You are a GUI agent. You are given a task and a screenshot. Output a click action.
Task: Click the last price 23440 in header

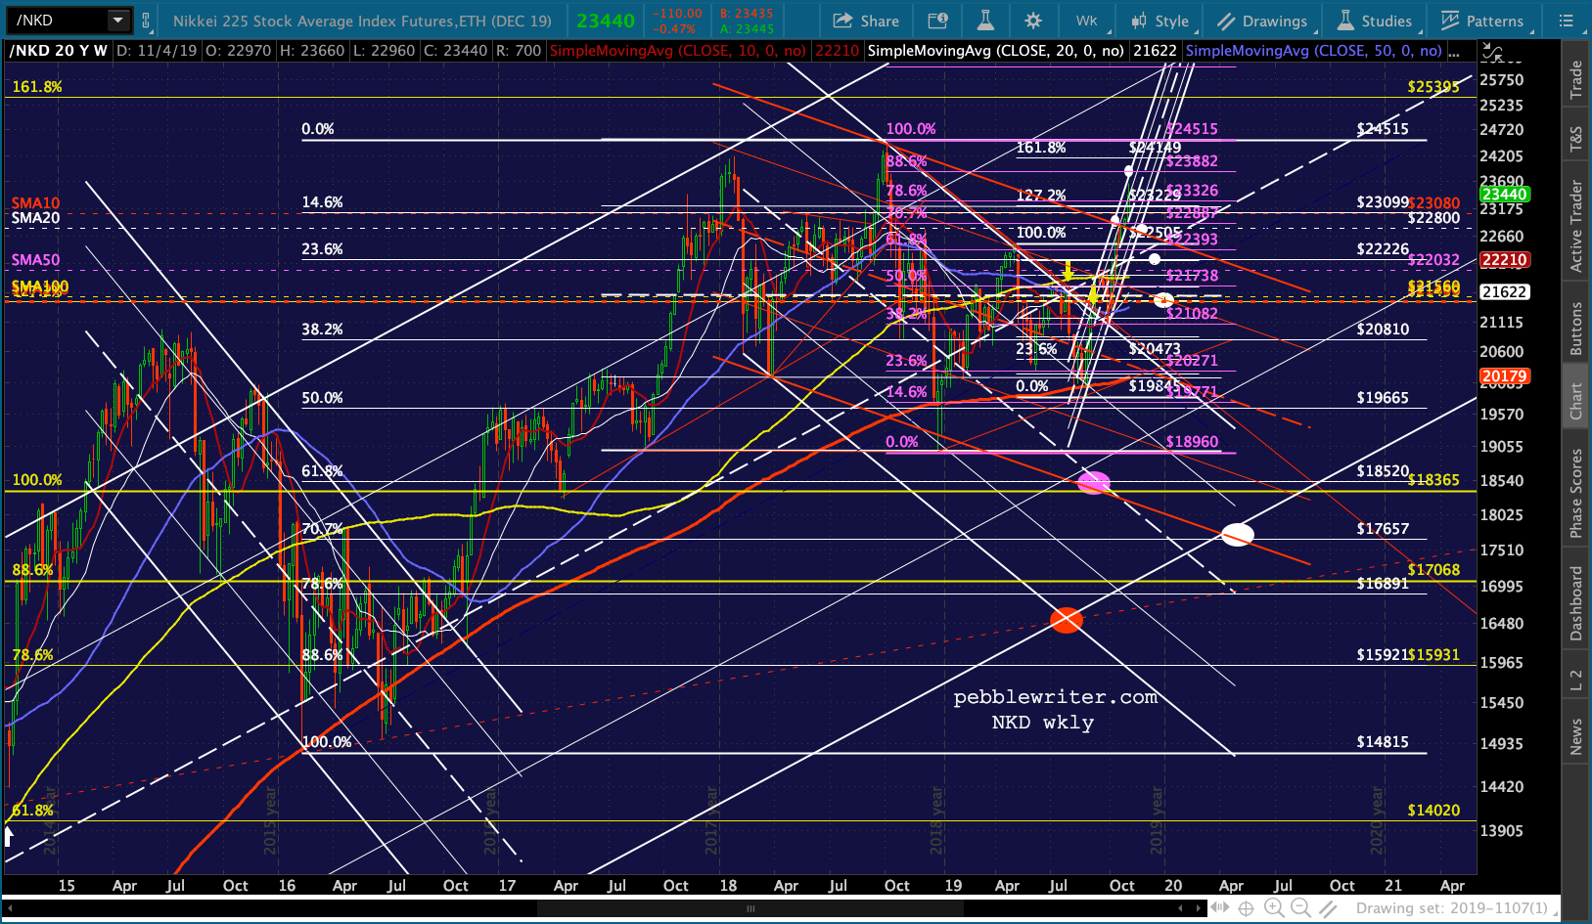[606, 21]
